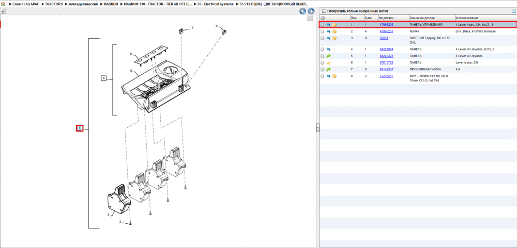Add part 47995201 using its plus icon
The height and width of the screenshot is (248, 517).
tap(323, 31)
